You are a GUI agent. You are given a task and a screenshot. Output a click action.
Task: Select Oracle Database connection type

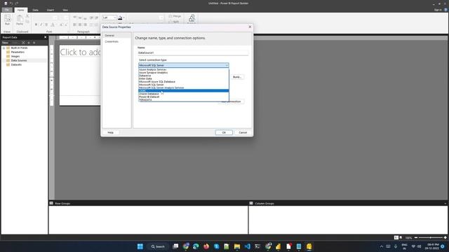184,94
